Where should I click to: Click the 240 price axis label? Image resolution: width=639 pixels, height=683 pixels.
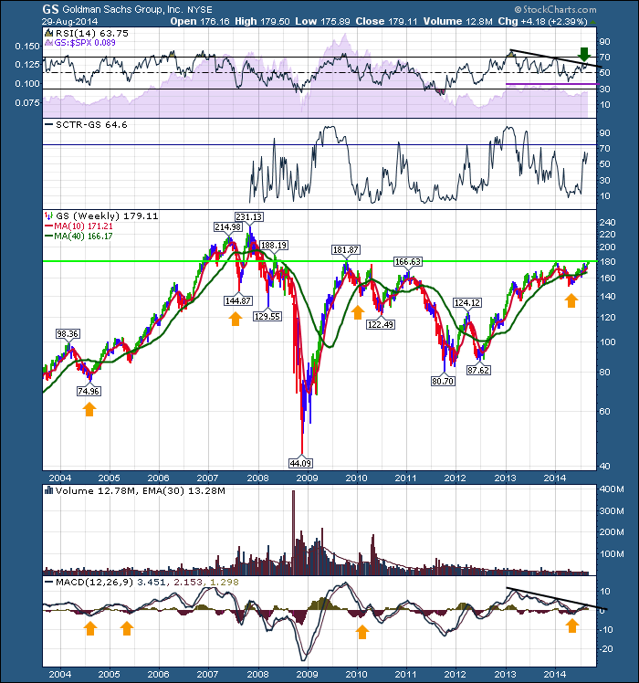(608, 222)
